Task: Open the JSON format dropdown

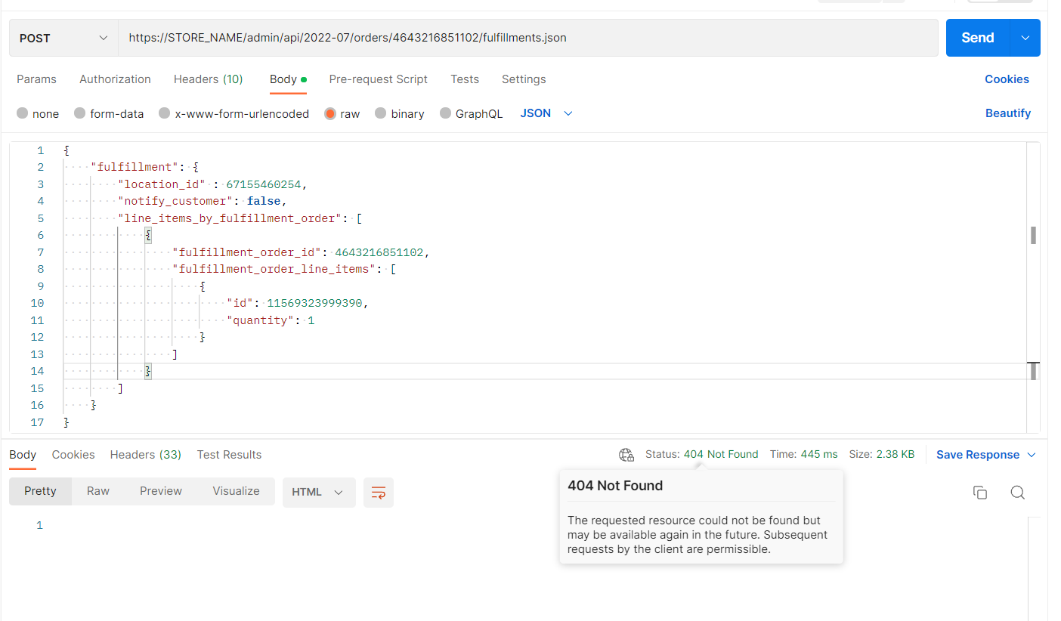Action: pos(546,113)
